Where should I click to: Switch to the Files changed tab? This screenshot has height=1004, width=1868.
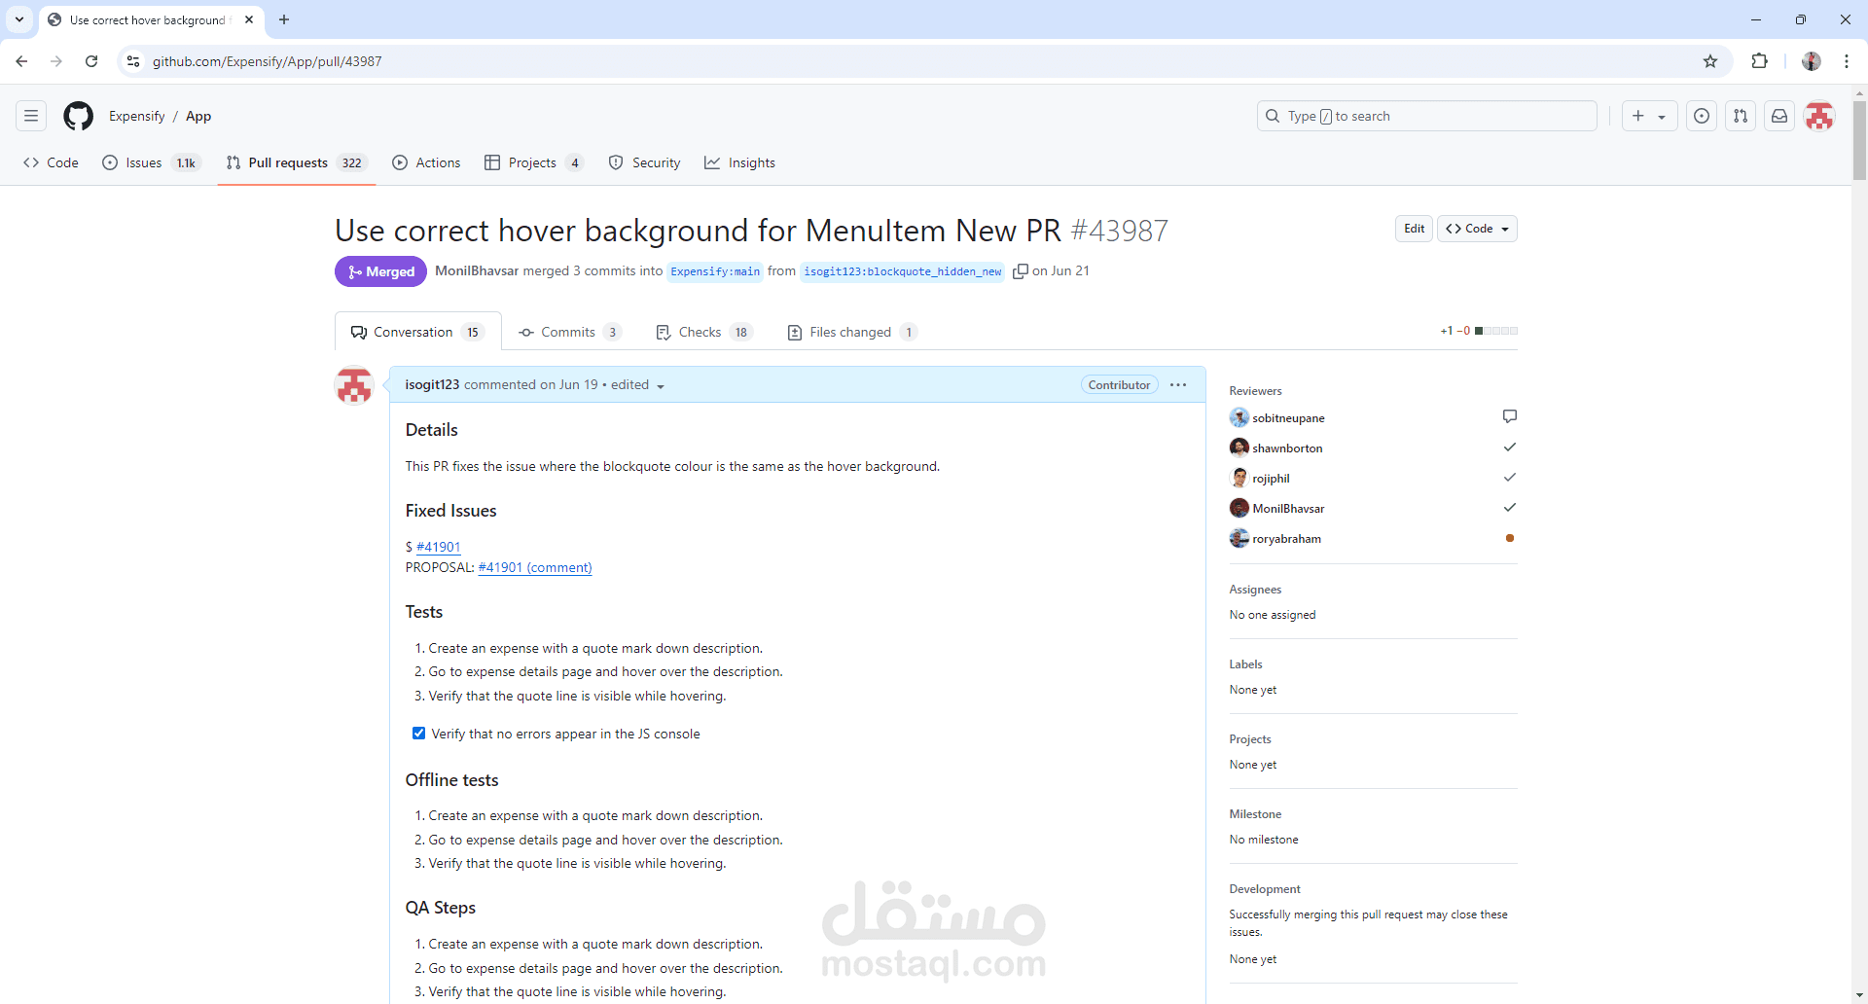tap(852, 332)
